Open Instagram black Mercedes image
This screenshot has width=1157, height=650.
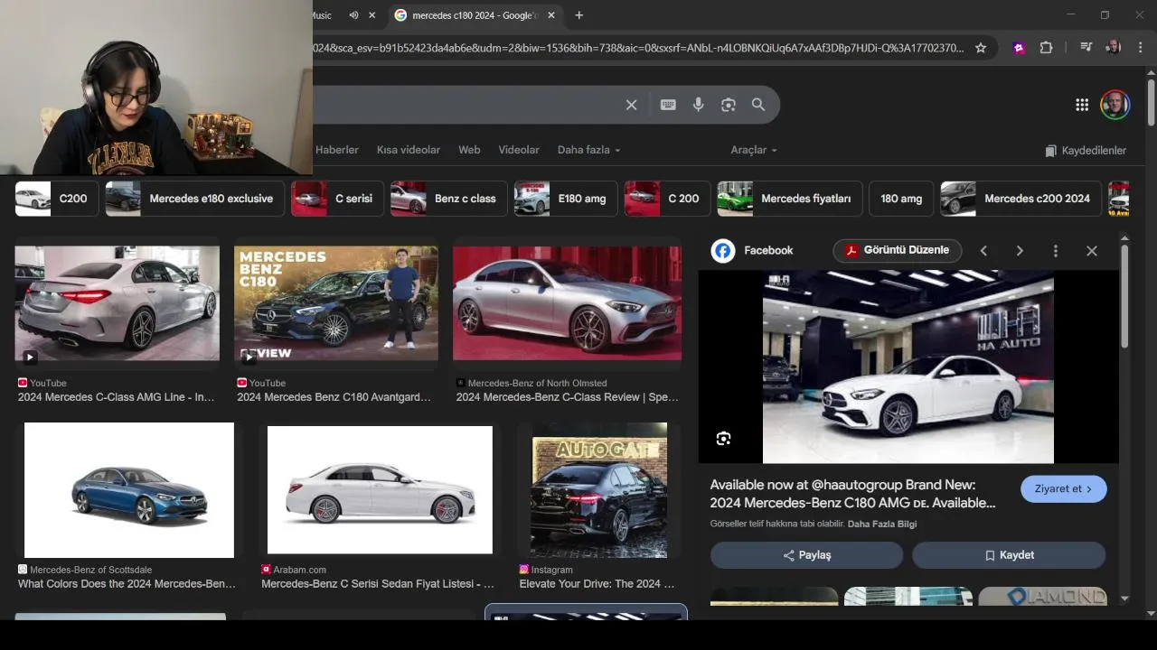599,490
